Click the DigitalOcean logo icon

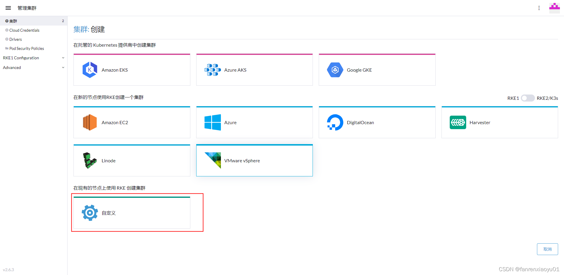335,122
